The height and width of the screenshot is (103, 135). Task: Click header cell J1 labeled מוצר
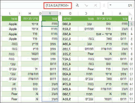coord(10,19)
